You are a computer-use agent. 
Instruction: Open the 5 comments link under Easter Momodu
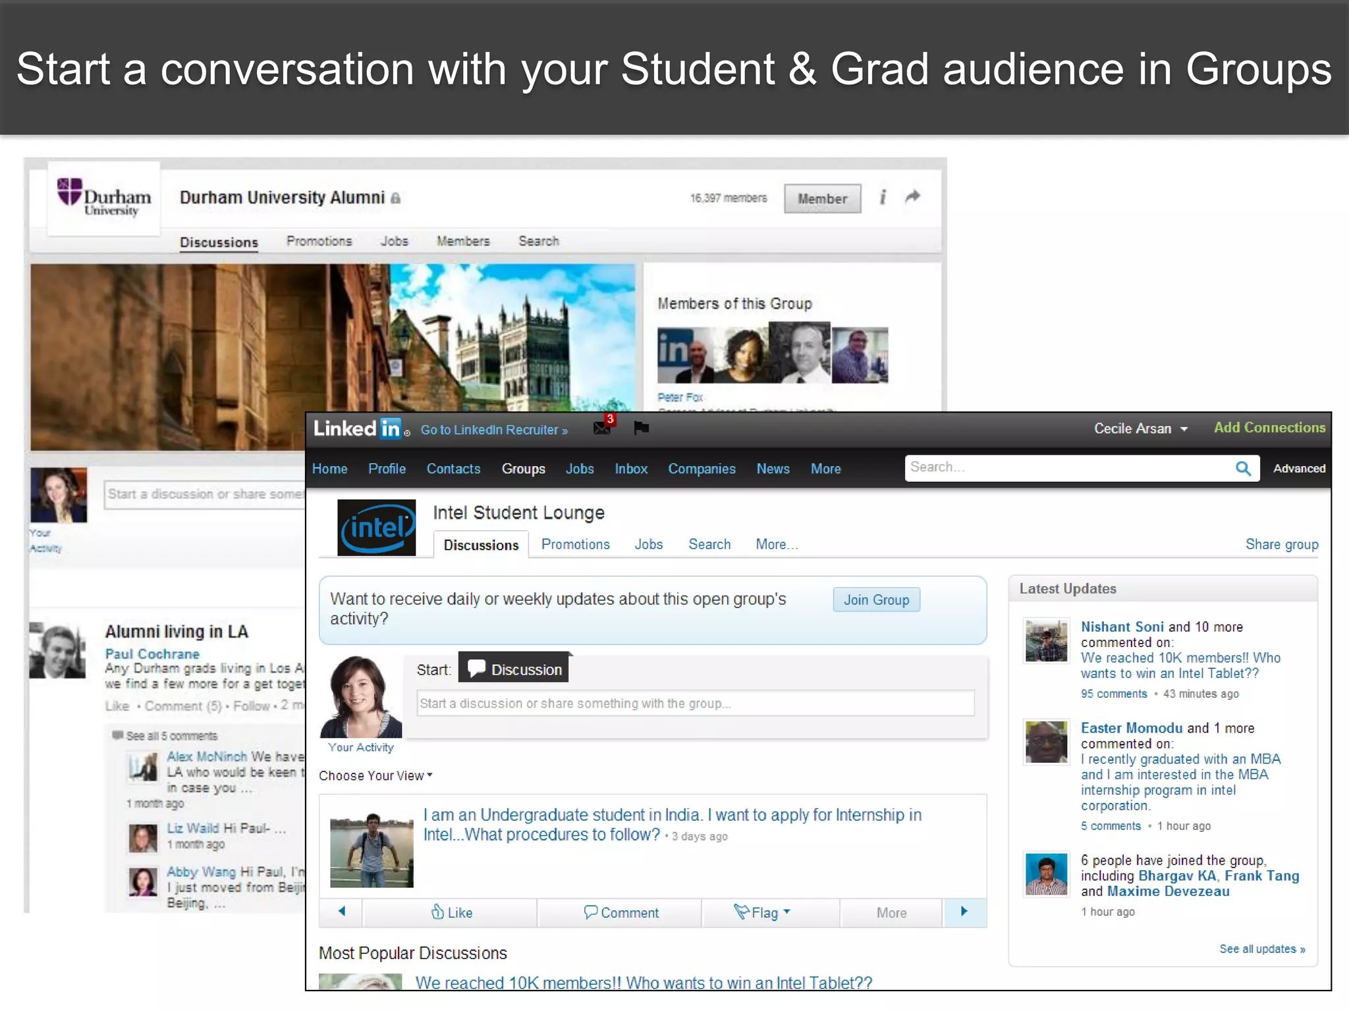[x=1111, y=826]
